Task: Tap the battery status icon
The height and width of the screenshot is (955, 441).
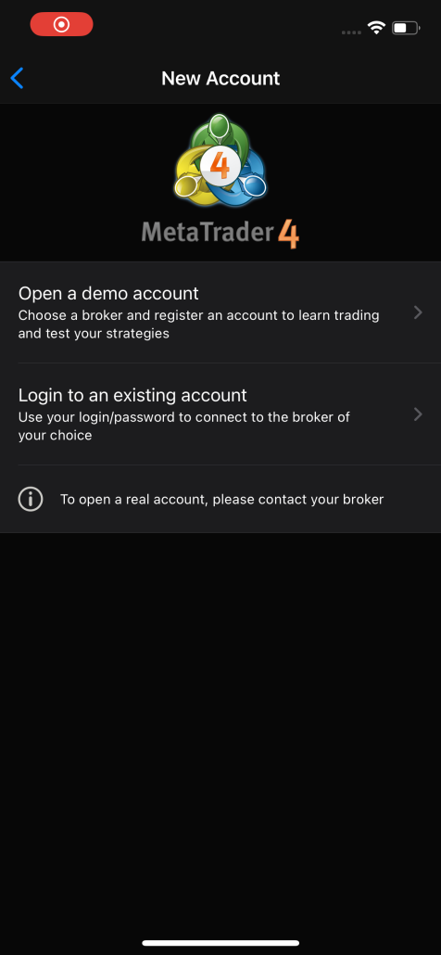Action: coord(406,28)
